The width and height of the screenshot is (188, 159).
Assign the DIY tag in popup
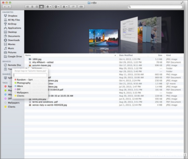(18, 89)
